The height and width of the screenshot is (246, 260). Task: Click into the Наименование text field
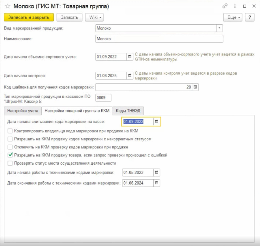pyautogui.click(x=159, y=39)
